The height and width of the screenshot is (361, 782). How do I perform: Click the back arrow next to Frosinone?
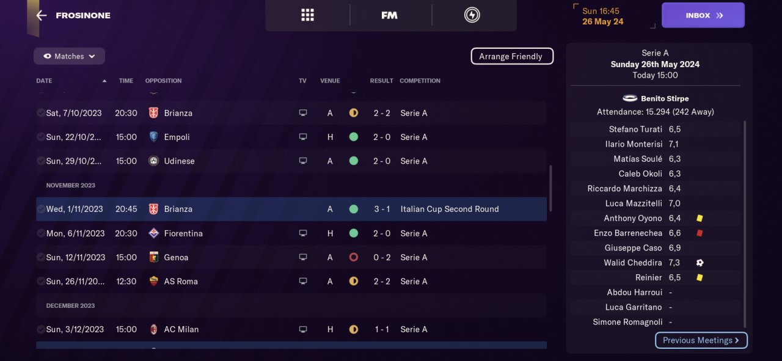click(x=41, y=15)
